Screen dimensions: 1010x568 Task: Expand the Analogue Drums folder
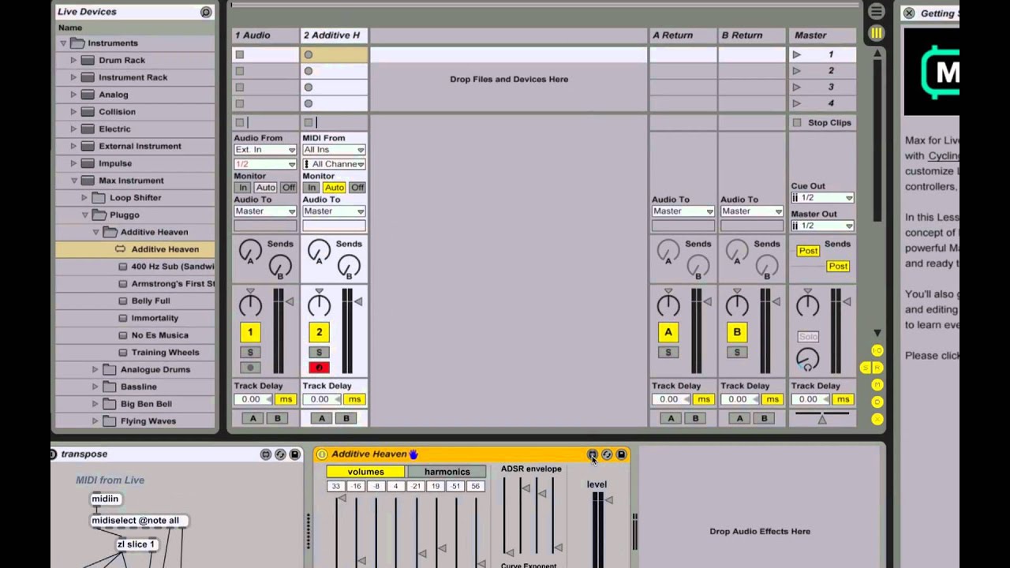tap(95, 370)
